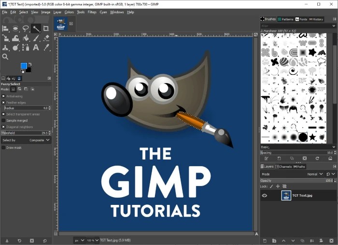
Task: Open the layer mode group switch dropdown
Action: [331, 174]
